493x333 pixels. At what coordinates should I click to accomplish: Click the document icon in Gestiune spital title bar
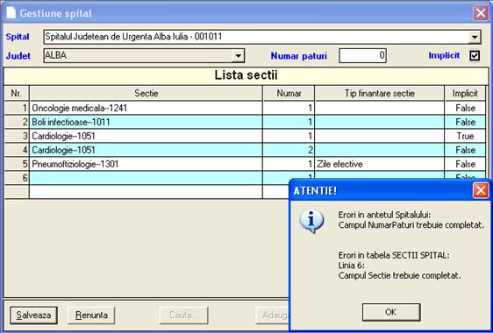(11, 13)
